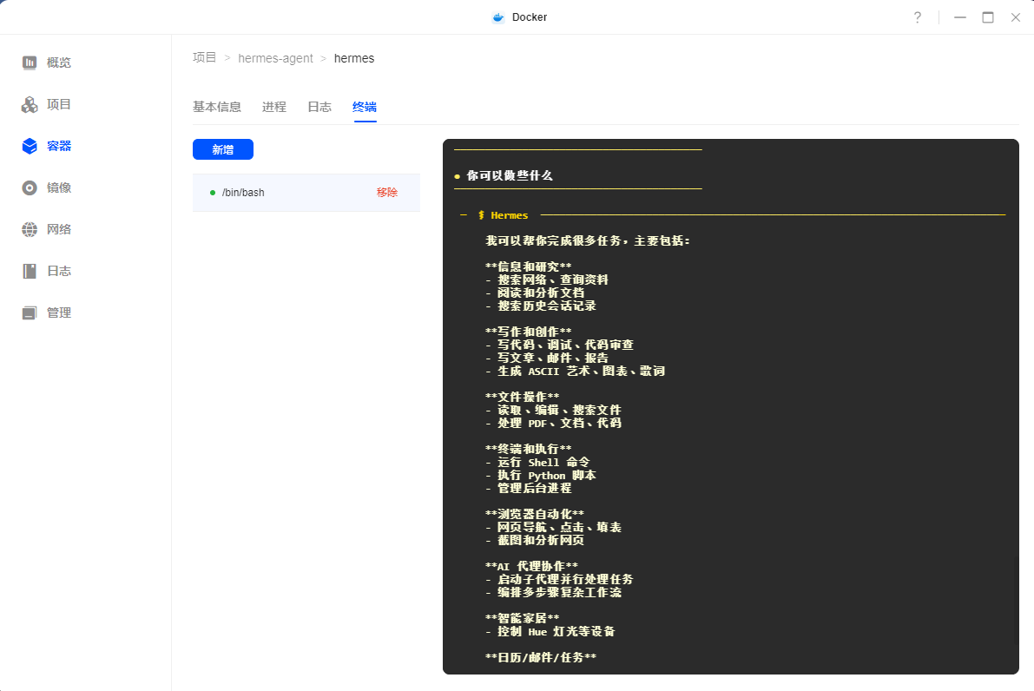Click the **文件操作** heading
This screenshot has width=1034, height=691.
(x=523, y=397)
